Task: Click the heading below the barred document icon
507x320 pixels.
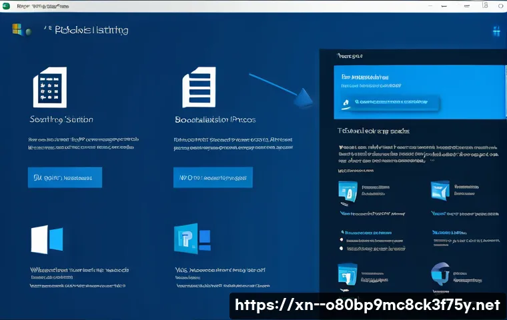Action: [x=215, y=119]
